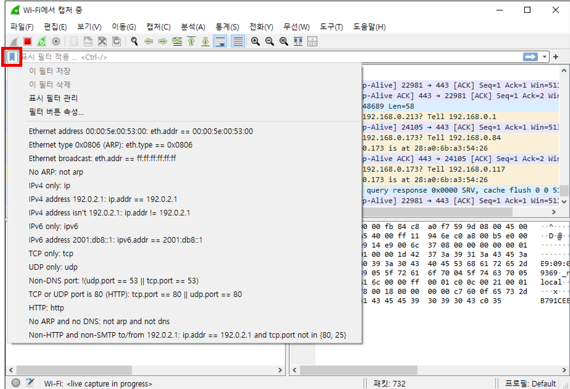Open the 분석(A) menu
This screenshot has height=389, width=570.
[x=193, y=27]
